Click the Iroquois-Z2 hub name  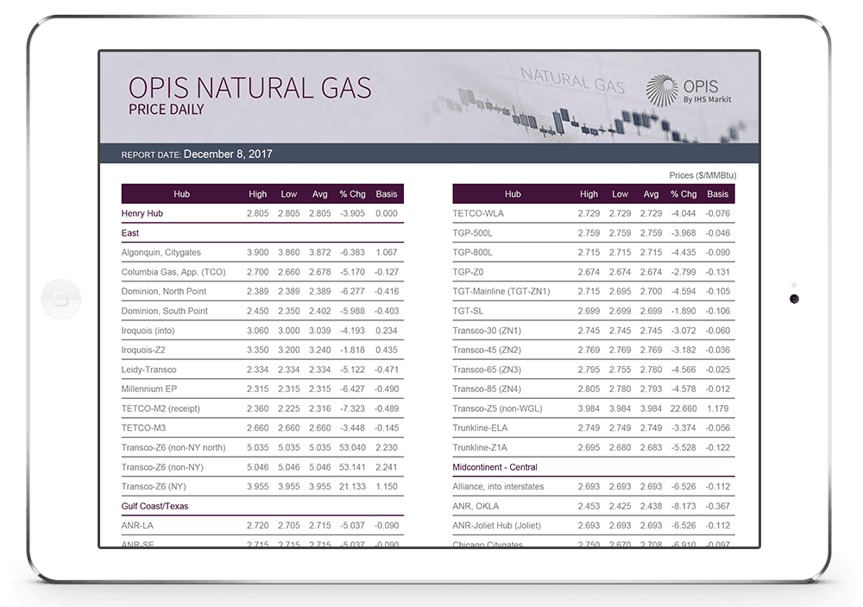pyautogui.click(x=143, y=350)
